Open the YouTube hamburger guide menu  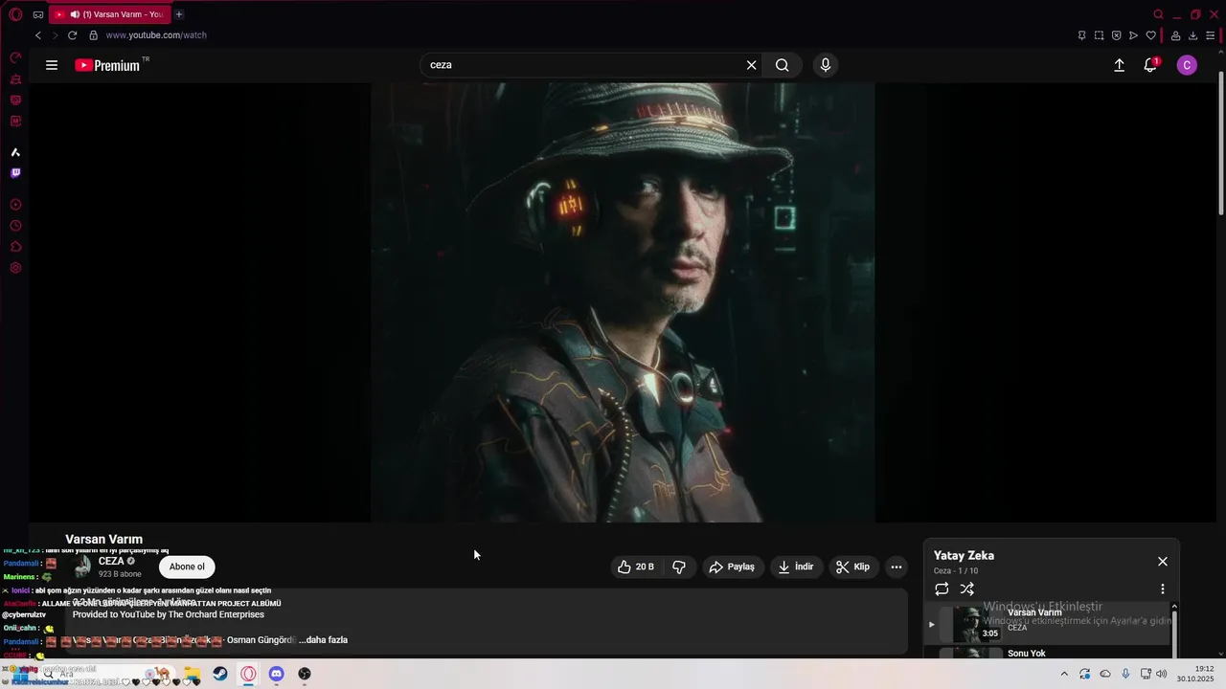click(x=52, y=65)
